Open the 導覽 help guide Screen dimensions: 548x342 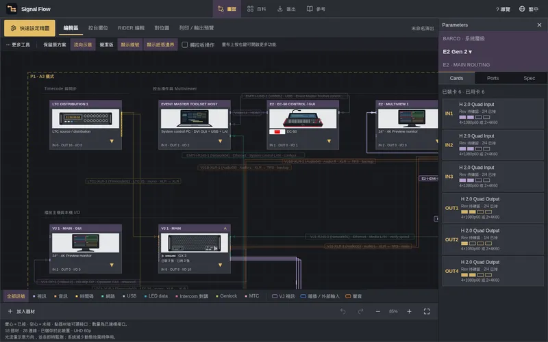click(x=503, y=9)
